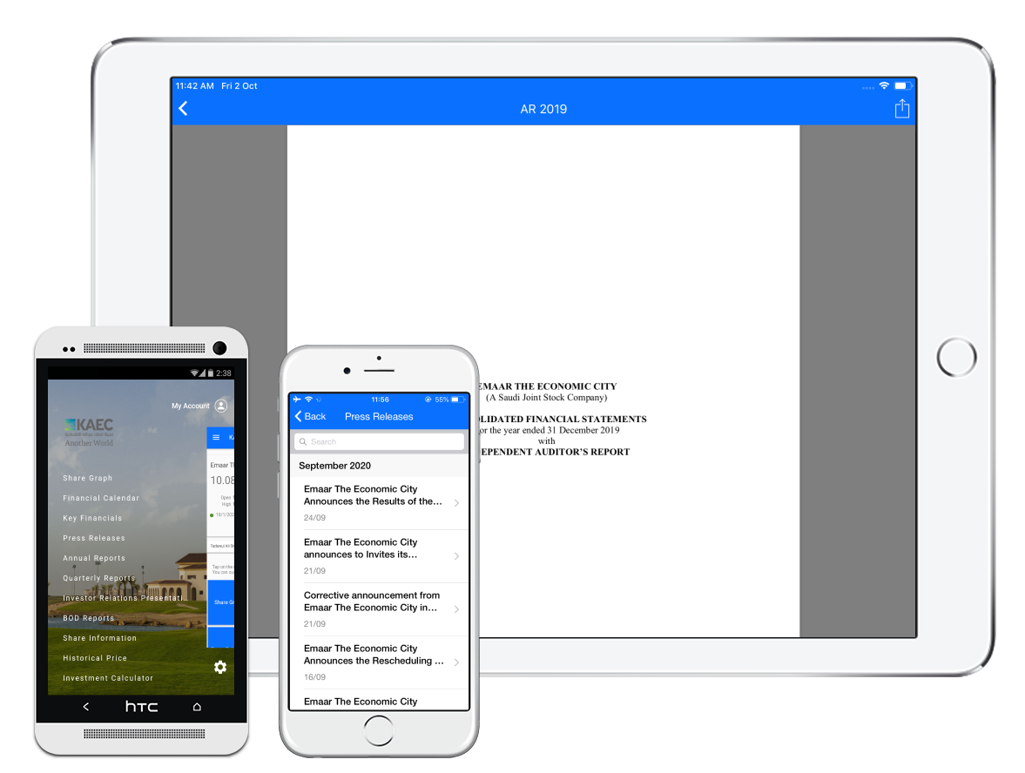Open Financial Calendar in the KAEC menu

coord(101,498)
